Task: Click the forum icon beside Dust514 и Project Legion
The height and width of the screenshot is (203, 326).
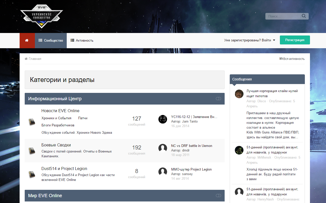Action: [x=32, y=174]
